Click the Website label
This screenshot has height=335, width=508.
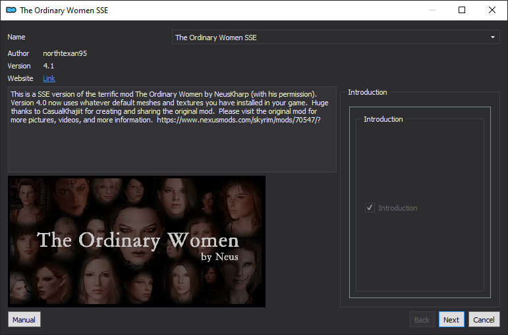point(20,78)
